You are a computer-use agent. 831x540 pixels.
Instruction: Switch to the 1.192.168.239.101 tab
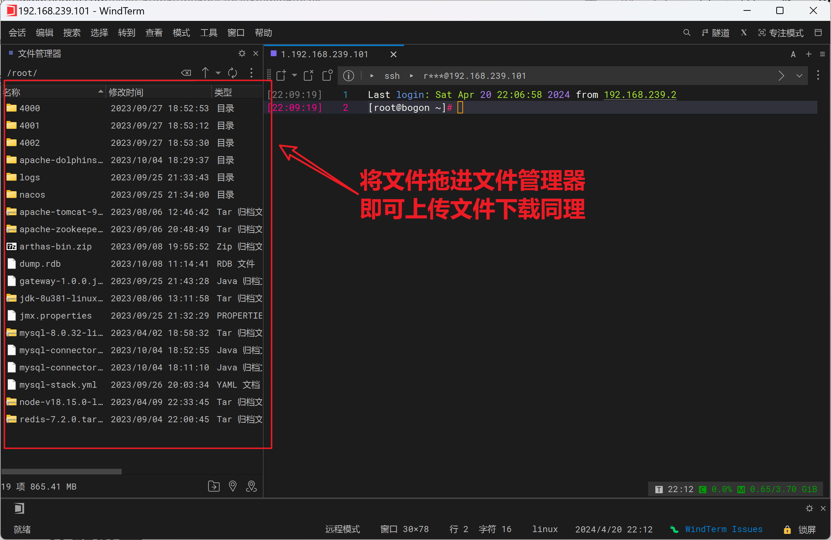click(324, 54)
